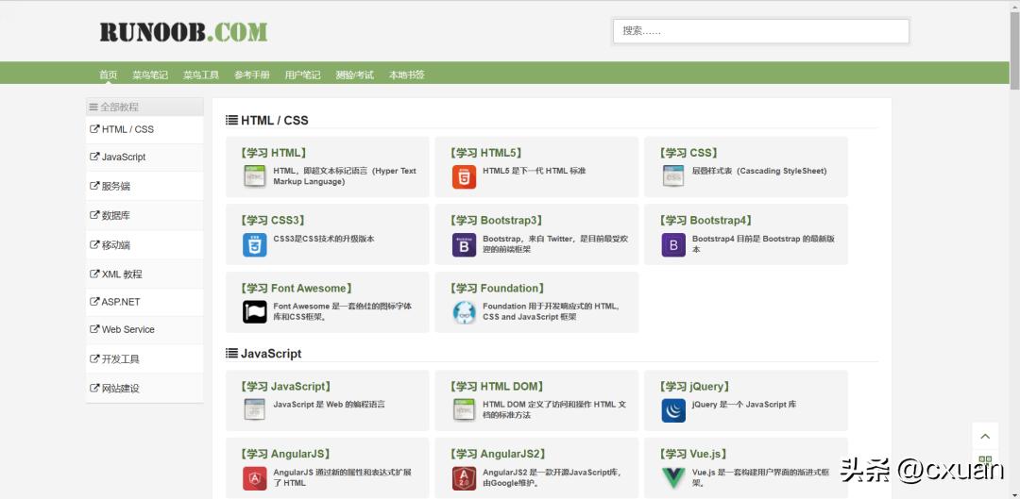
Task: Click the Bootstrap3 purple B icon
Action: coord(464,244)
